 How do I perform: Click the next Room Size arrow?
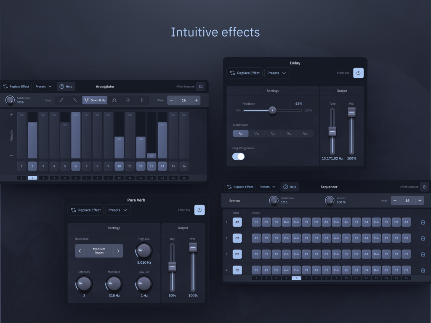(x=118, y=250)
